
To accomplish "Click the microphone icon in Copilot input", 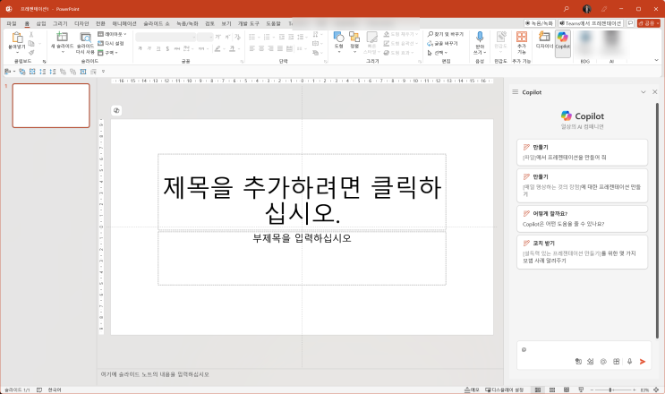I will 629,361.
